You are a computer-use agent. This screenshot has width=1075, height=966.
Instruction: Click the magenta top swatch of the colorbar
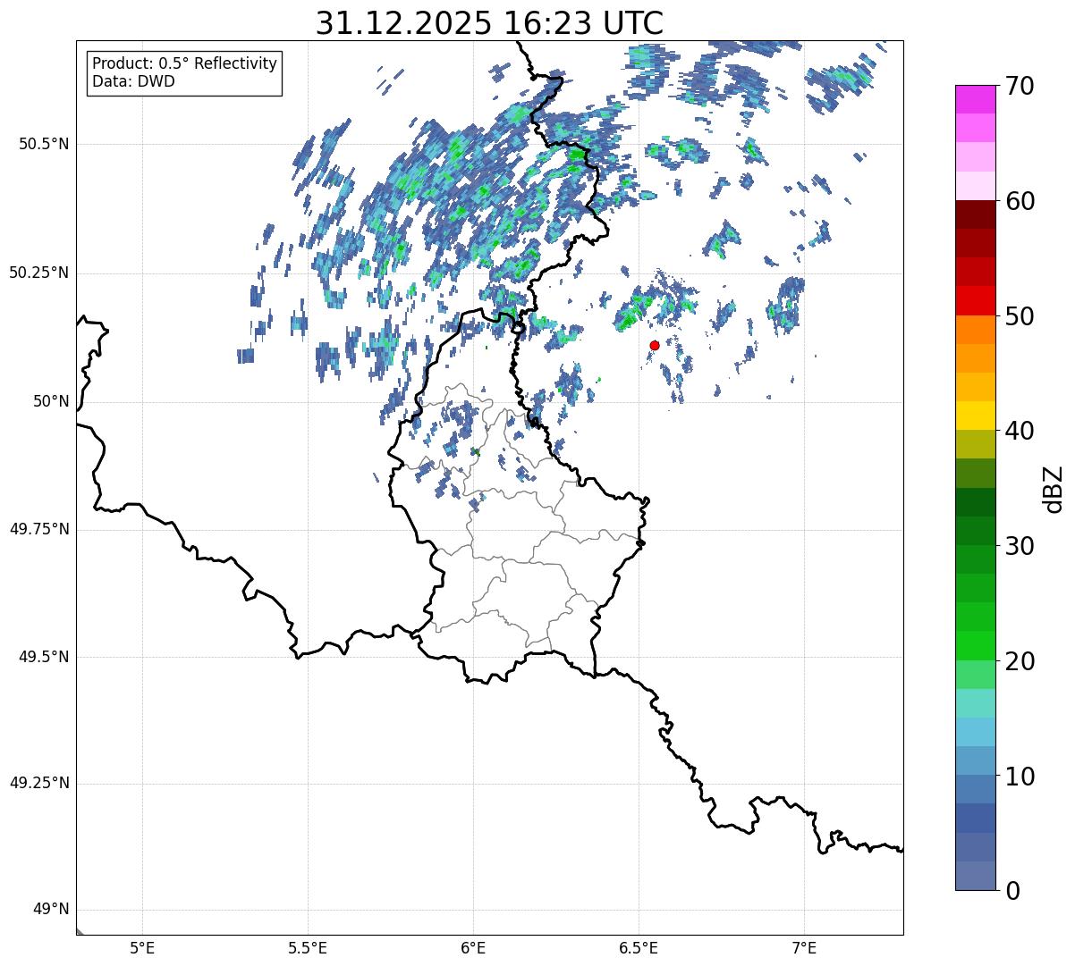pyautogui.click(x=975, y=99)
